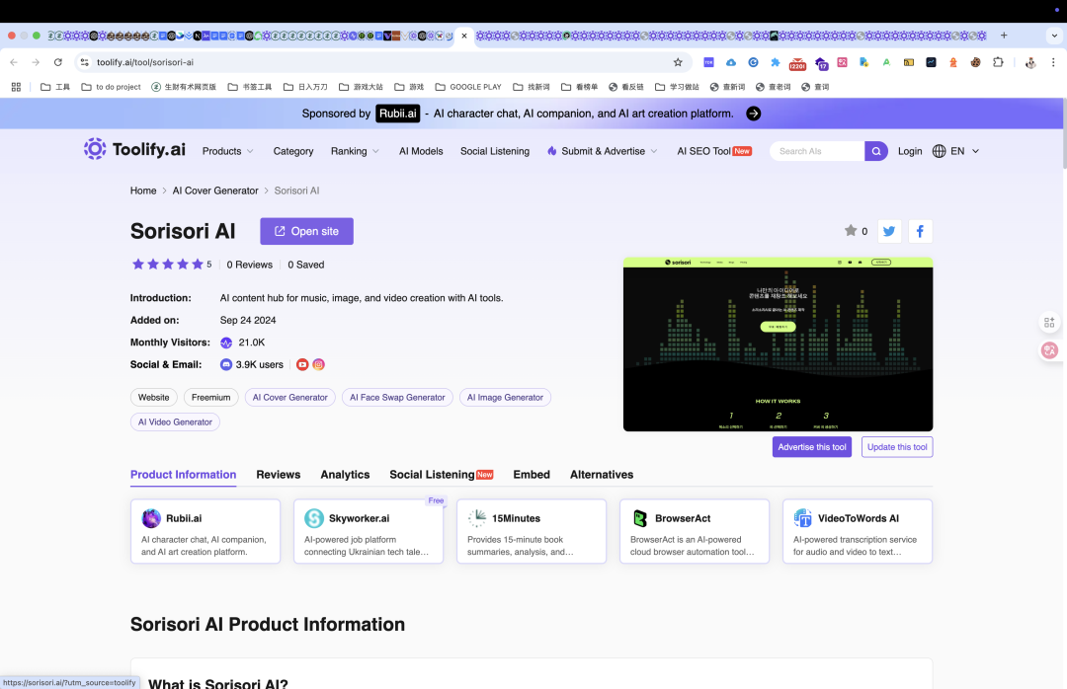Open AI Cover Generator breadcrumb
Viewport: 1067px width, 689px height.
[215, 191]
